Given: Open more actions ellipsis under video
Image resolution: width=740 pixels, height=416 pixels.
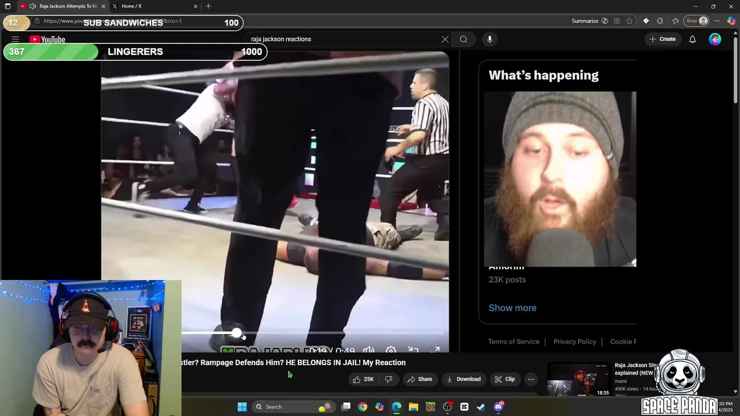Looking at the screenshot, I should pyautogui.click(x=531, y=379).
